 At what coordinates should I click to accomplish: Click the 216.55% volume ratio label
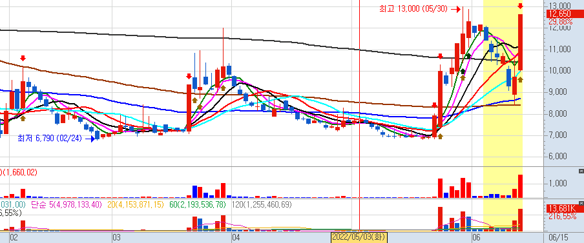pyautogui.click(x=563, y=216)
